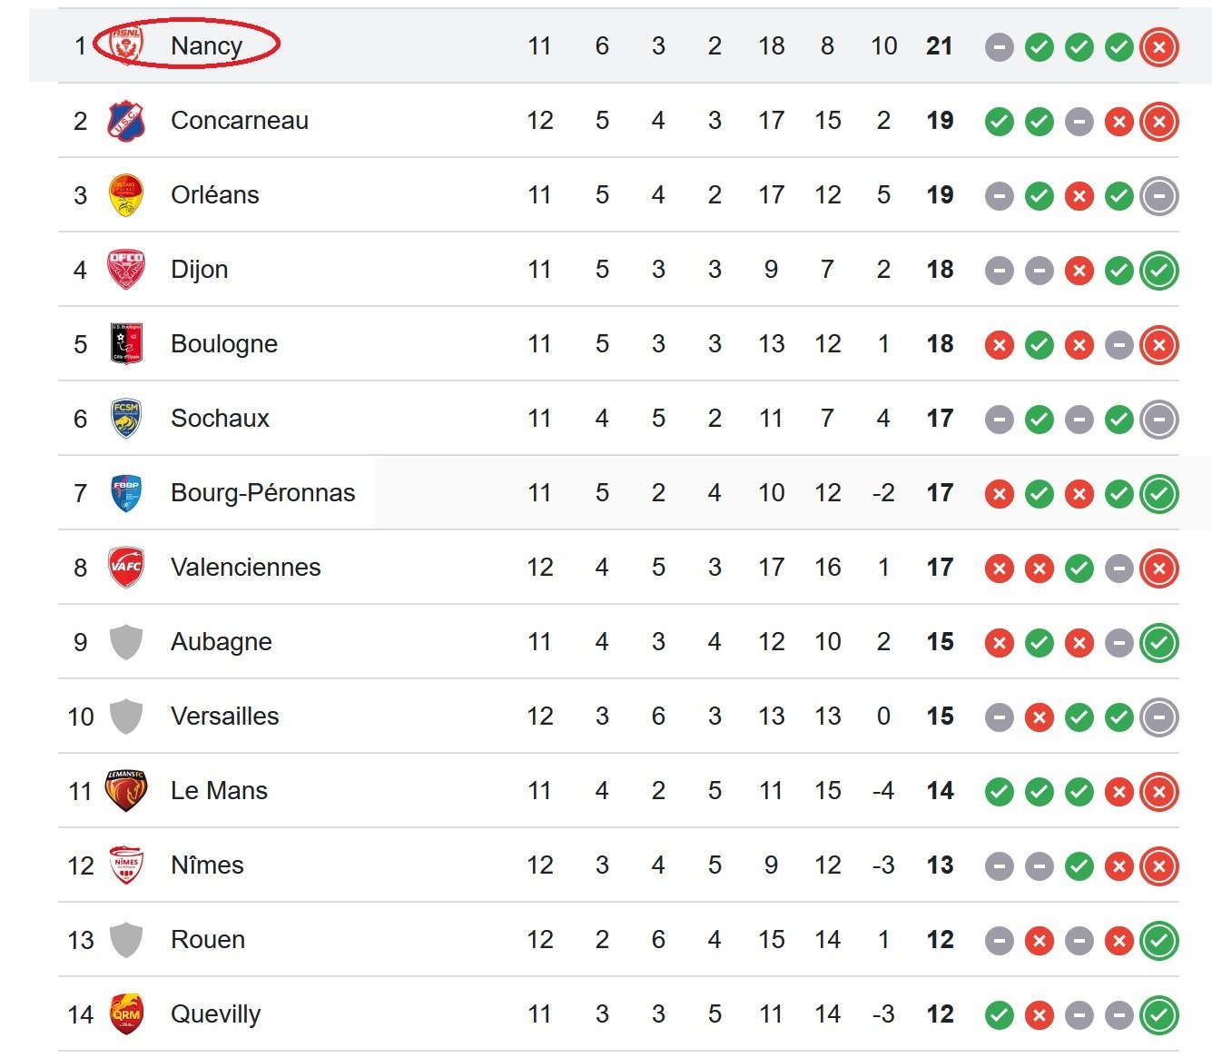Open the Nancy team link
Screen dimensions: 1212x1058
(206, 45)
